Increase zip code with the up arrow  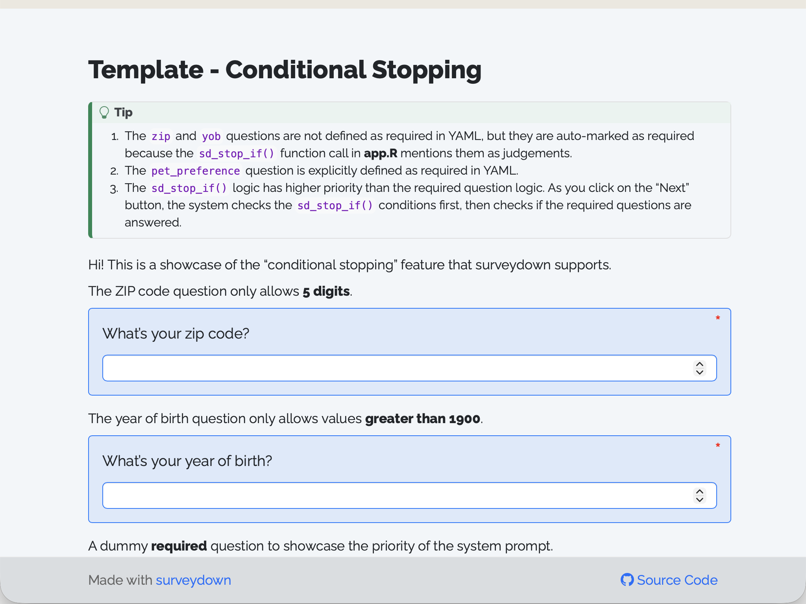699,364
